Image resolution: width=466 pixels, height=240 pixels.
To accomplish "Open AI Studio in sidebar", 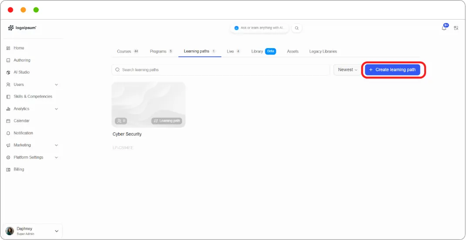I will pyautogui.click(x=21, y=72).
